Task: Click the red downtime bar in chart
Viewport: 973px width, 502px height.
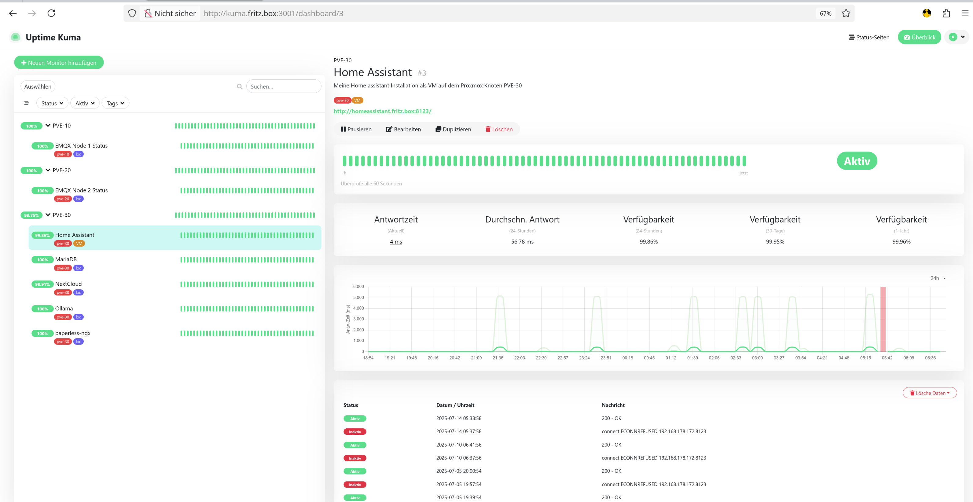Action: [x=883, y=319]
